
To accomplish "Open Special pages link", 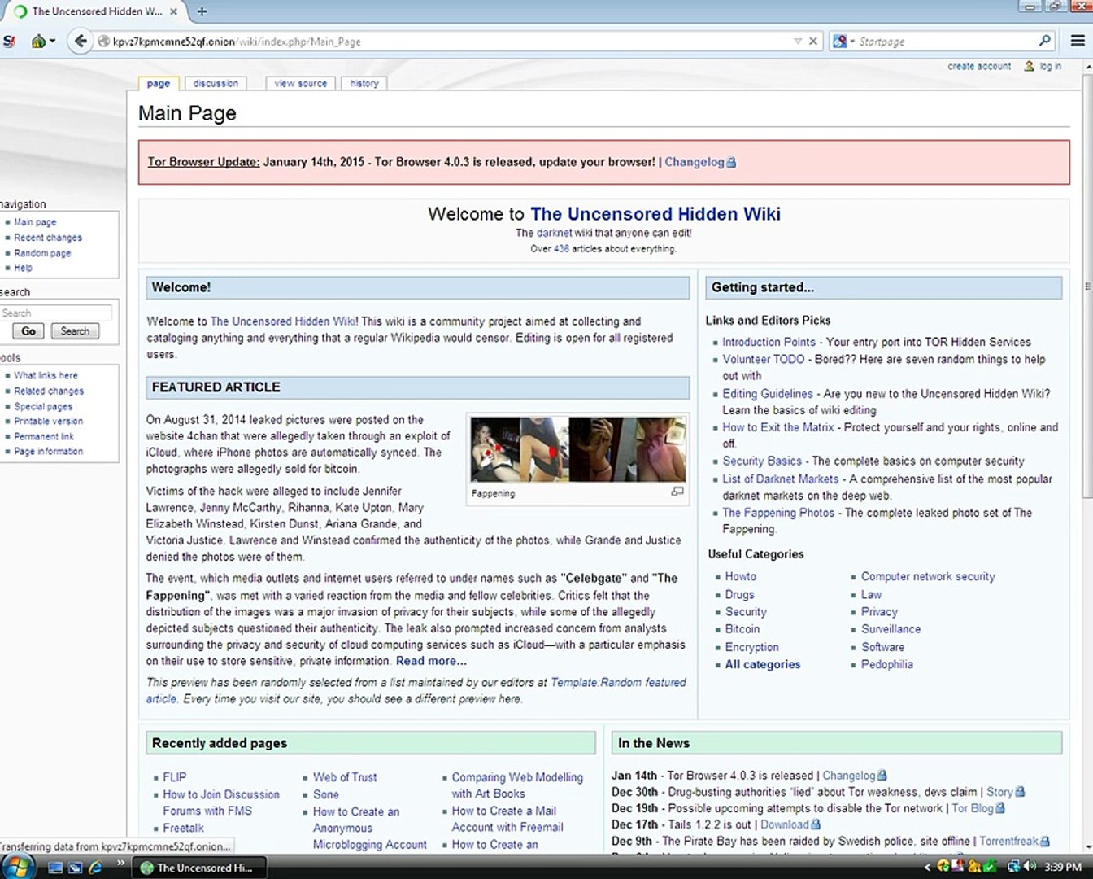I will [x=43, y=406].
